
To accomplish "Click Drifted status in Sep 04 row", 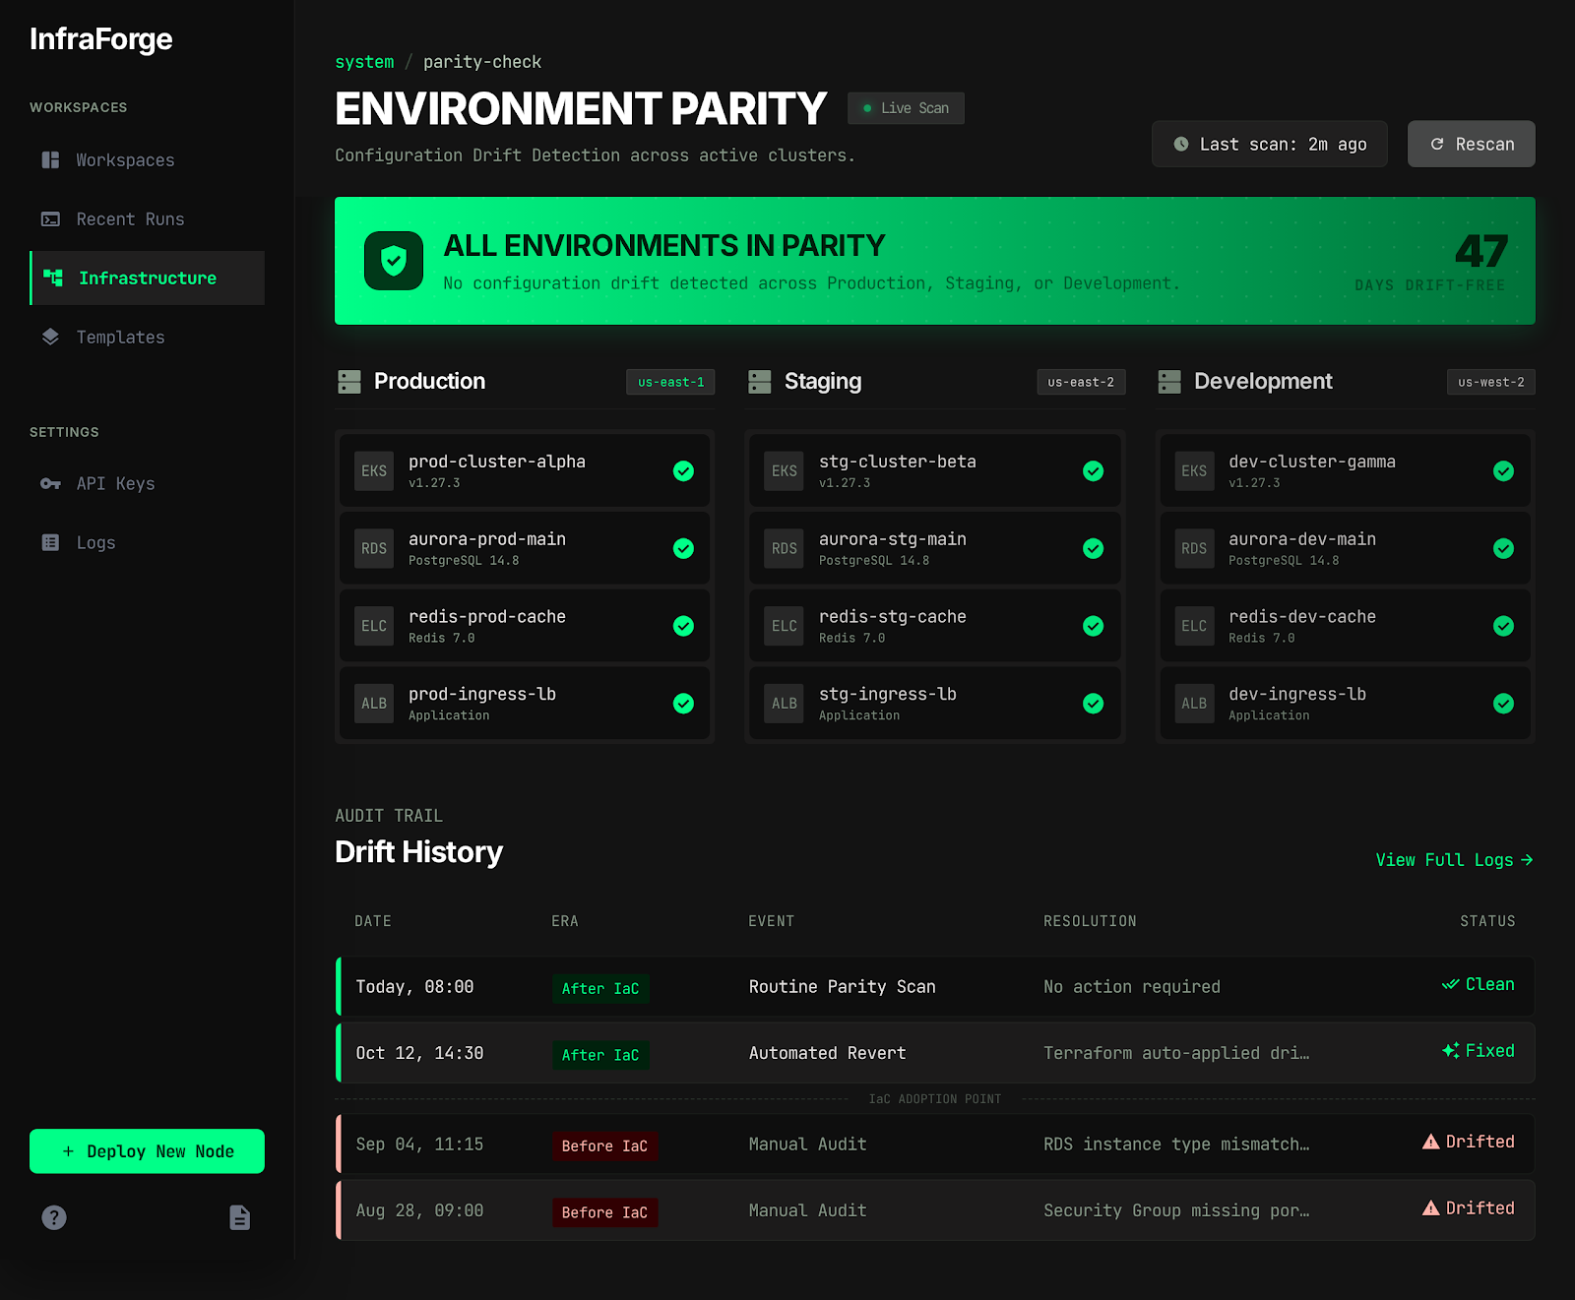I will pyautogui.click(x=1469, y=1142).
